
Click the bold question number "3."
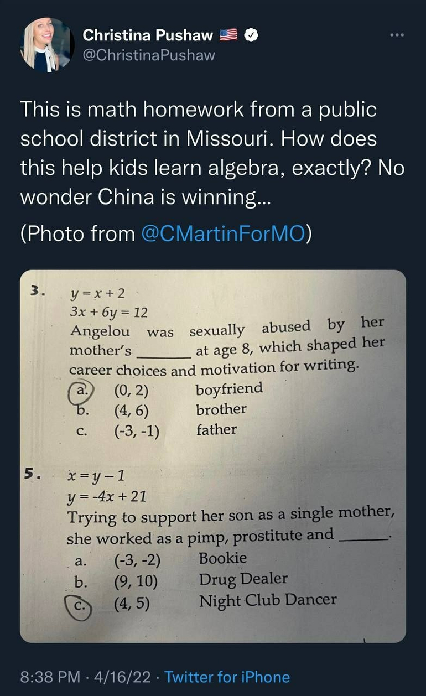point(38,292)
